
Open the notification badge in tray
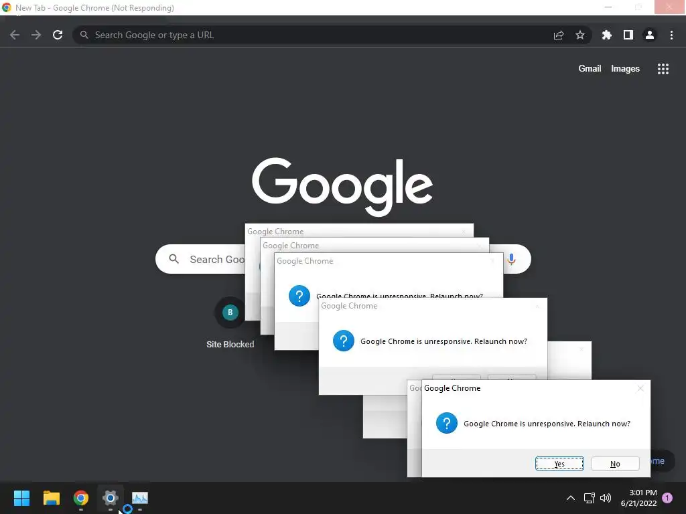667,498
